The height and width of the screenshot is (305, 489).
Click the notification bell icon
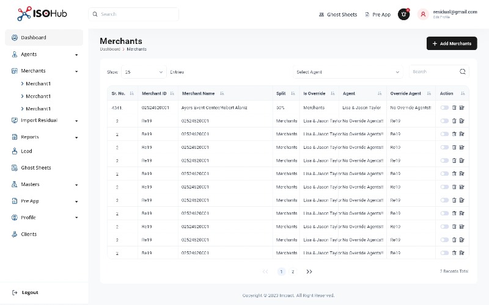tap(403, 14)
